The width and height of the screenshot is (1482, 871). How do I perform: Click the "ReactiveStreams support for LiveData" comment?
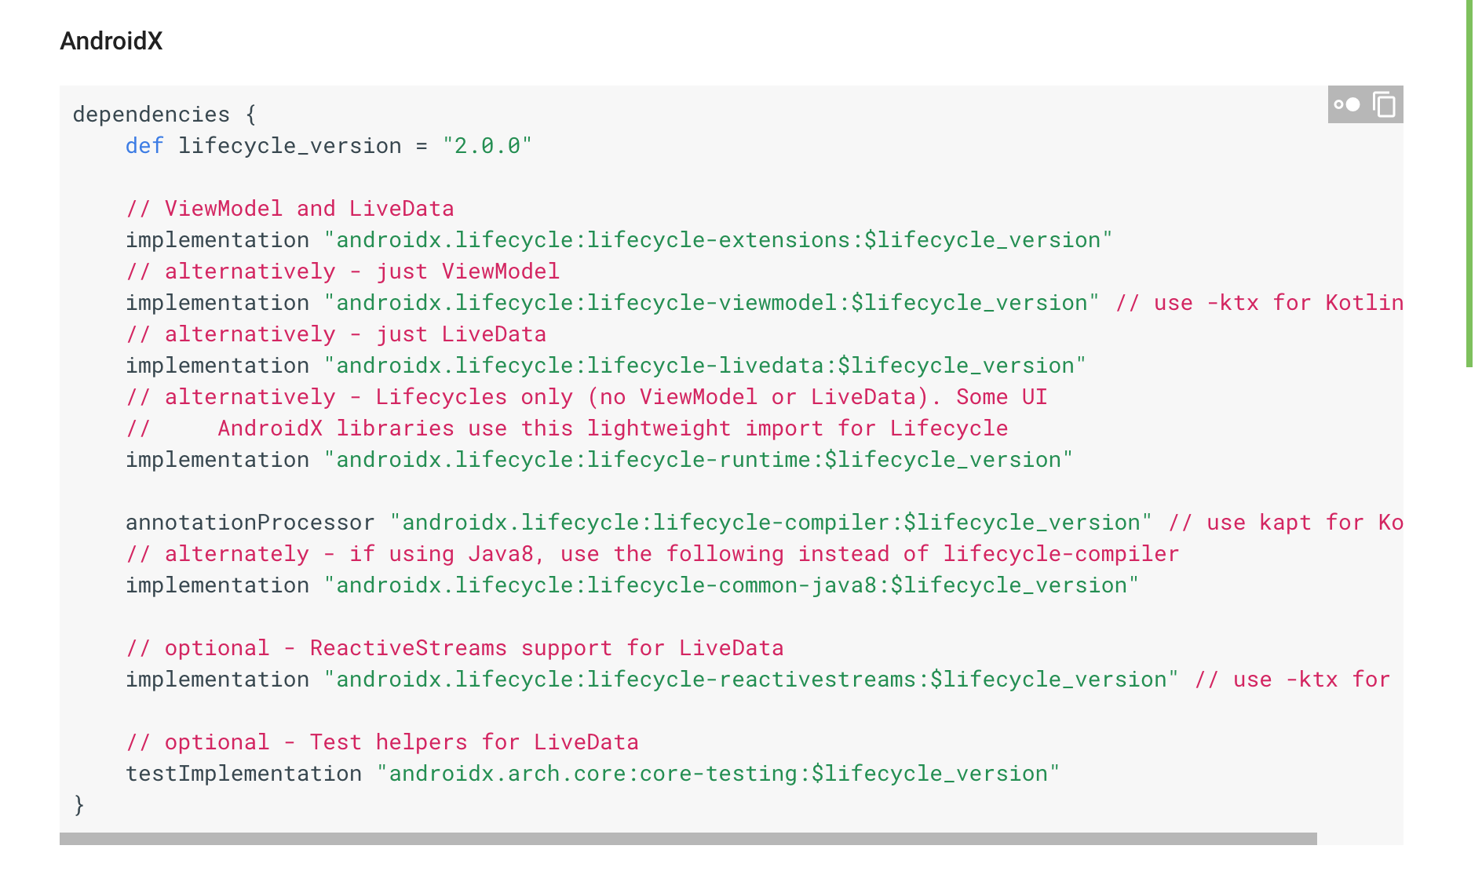(x=455, y=648)
